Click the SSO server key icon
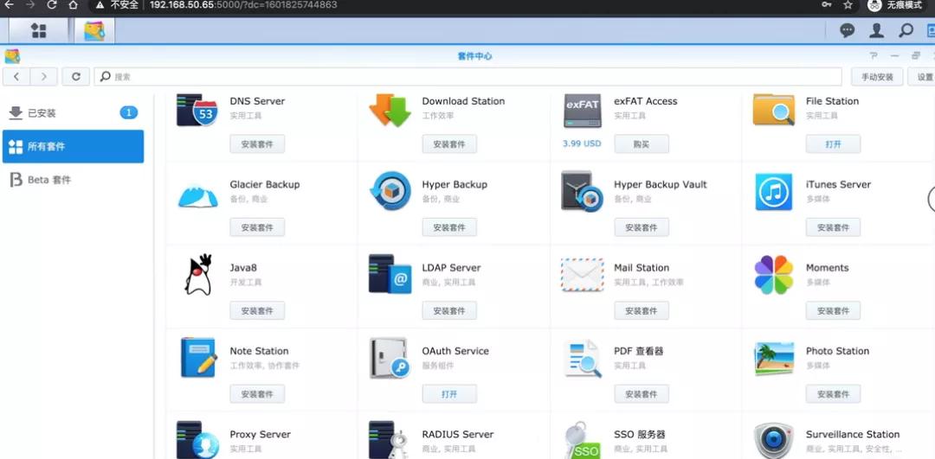Image resolution: width=935 pixels, height=459 pixels. point(582,441)
